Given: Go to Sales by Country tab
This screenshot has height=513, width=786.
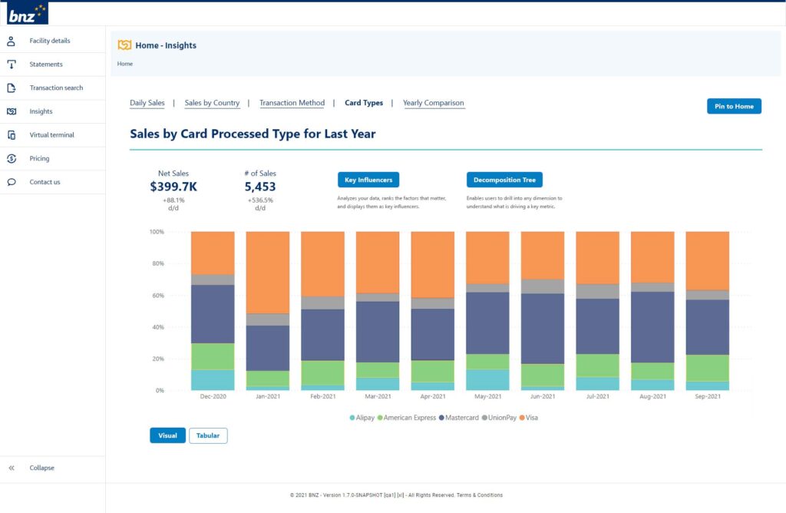Looking at the screenshot, I should [x=212, y=103].
